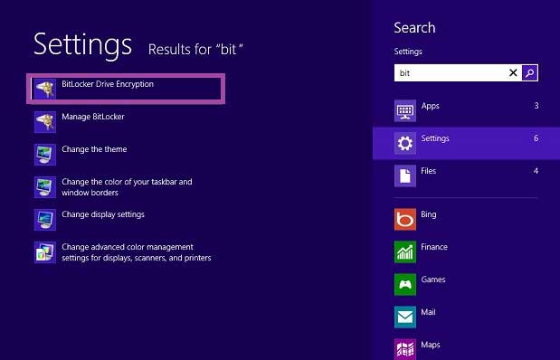
Task: Switch search scope to Apps
Action: pos(466,110)
